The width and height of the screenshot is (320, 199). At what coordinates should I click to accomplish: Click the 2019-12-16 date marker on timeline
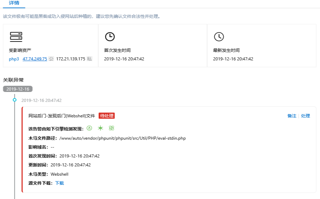(x=18, y=89)
